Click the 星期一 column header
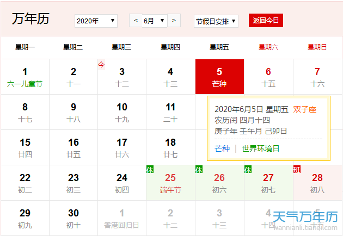 (x=25, y=47)
